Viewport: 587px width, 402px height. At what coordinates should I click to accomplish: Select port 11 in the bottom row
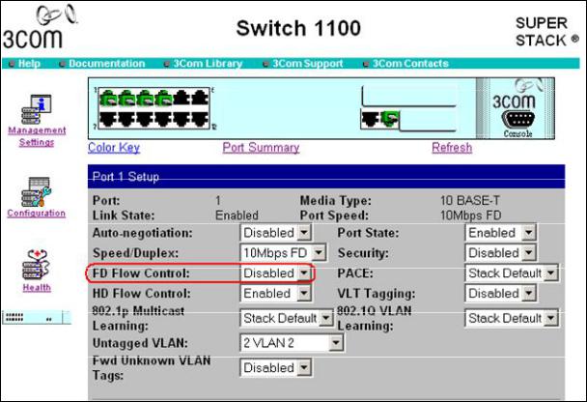(182, 119)
